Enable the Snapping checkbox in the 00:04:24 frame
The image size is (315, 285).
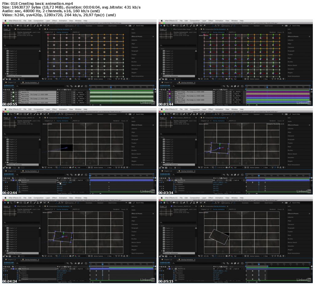(x=66, y=203)
